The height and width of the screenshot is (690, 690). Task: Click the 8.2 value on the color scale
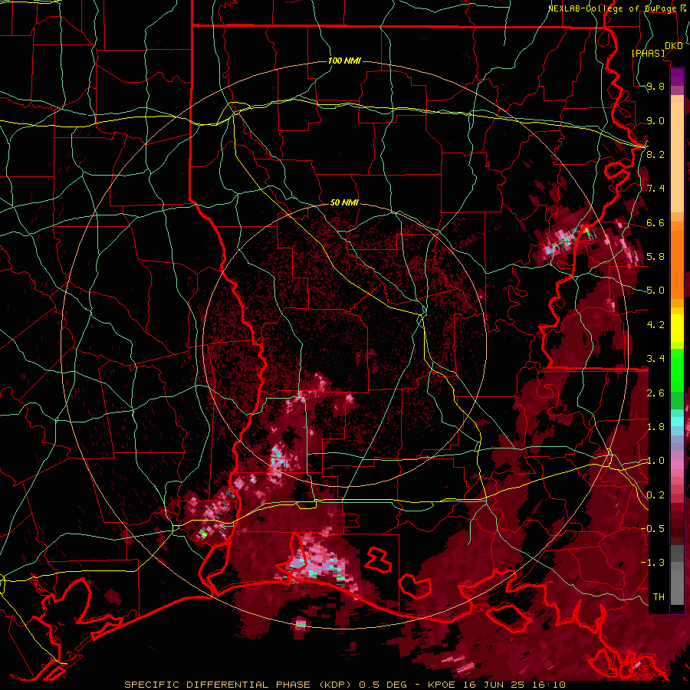point(655,154)
